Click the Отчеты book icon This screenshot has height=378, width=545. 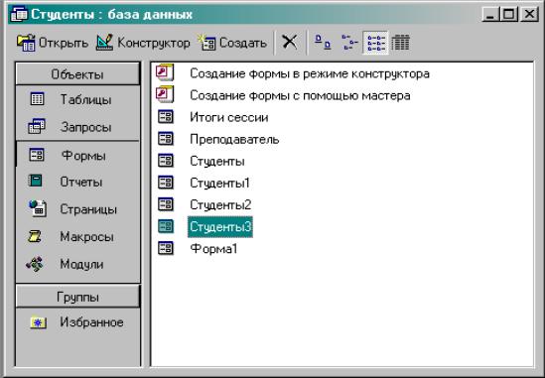[x=35, y=181]
